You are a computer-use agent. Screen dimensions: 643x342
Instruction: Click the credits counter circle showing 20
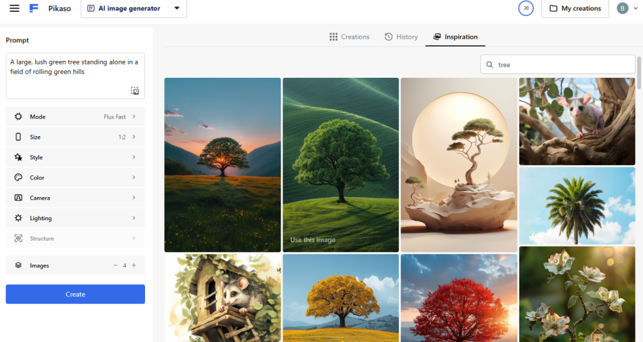[525, 8]
